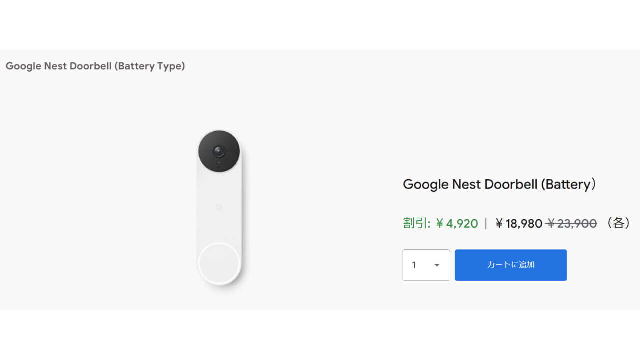Click the circular doorbell button on the device

(219, 262)
